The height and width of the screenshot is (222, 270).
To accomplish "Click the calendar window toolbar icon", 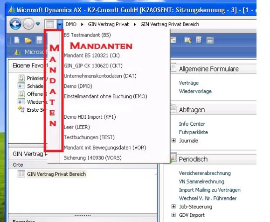I will pyautogui.click(x=210, y=40).
